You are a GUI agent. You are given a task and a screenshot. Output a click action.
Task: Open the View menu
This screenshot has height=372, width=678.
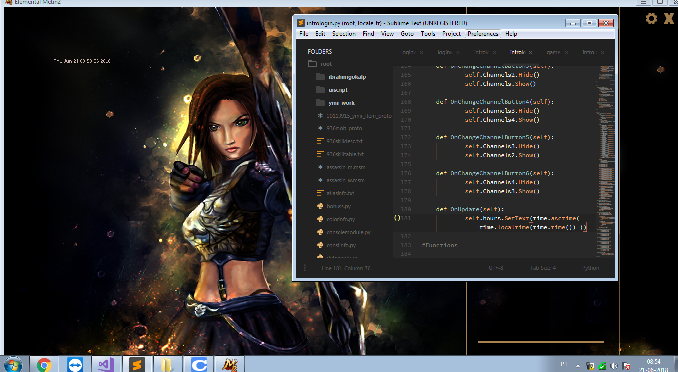point(387,34)
